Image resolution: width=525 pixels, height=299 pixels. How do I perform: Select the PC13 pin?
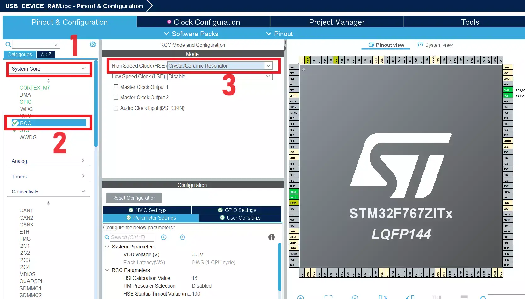[x=294, y=101]
